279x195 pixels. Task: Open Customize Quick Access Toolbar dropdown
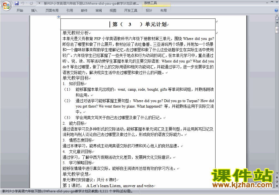point(39,3)
